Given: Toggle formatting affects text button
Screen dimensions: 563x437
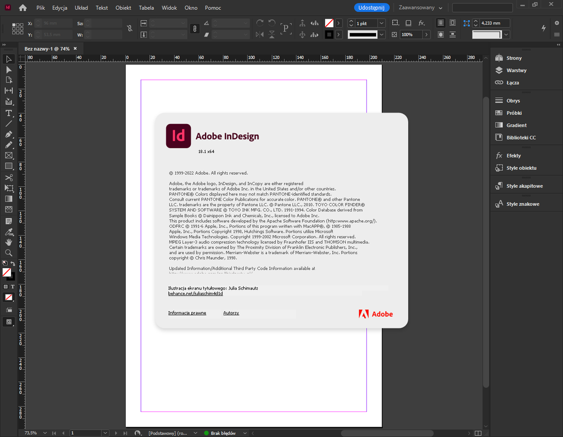Looking at the screenshot, I should [13, 287].
